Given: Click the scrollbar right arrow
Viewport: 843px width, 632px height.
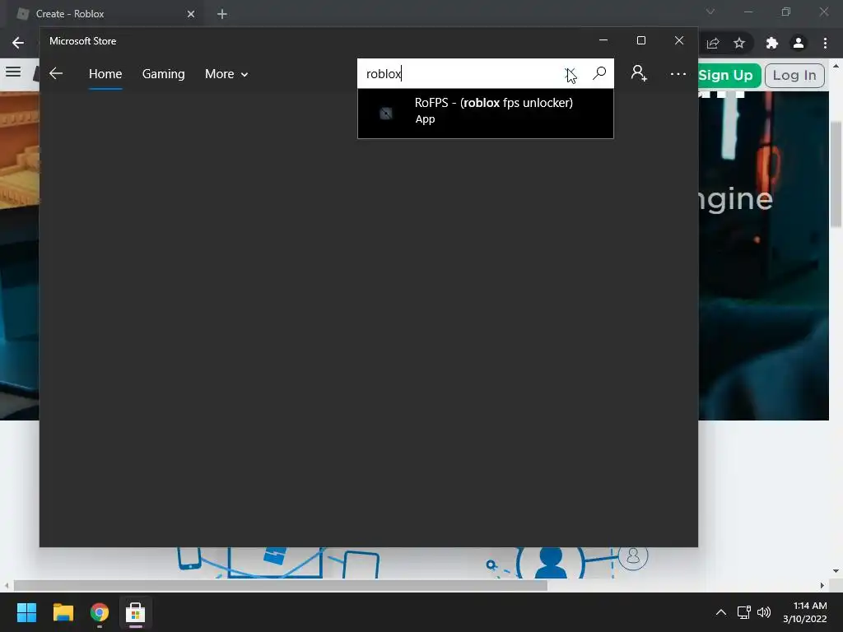Looking at the screenshot, I should 822,585.
